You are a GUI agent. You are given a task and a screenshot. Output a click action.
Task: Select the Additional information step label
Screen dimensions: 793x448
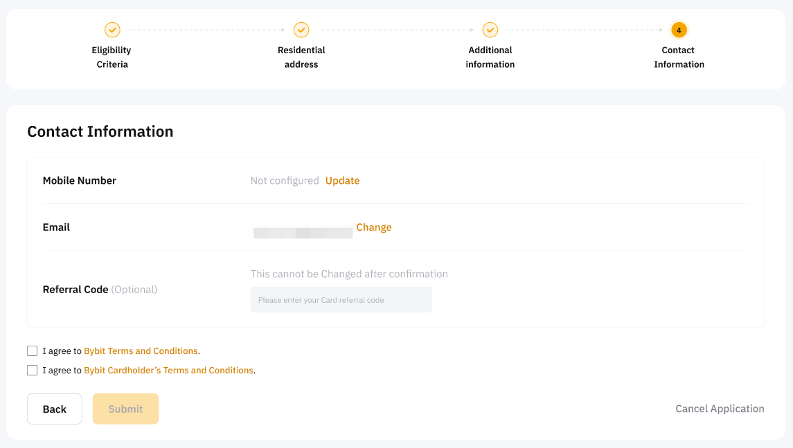point(490,57)
